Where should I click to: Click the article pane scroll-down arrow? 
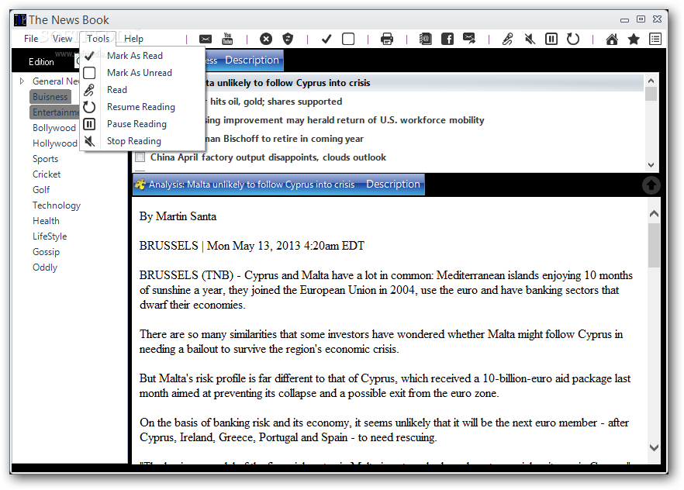pos(654,447)
